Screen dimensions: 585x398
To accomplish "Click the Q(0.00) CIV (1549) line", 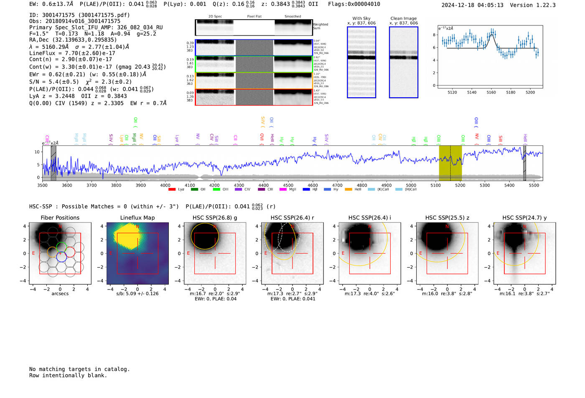I will (98, 103).
